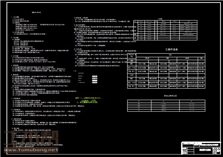Click the header row of 其他工程作法表

pyautogui.click(x=167, y=101)
